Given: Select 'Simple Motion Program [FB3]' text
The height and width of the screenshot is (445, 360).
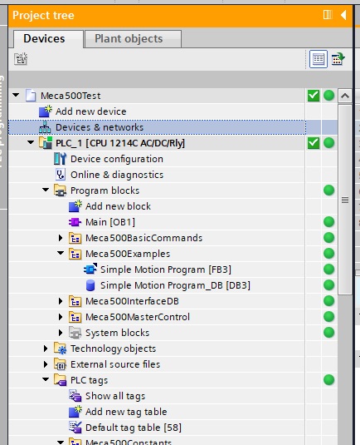Looking at the screenshot, I should click(x=166, y=269).
